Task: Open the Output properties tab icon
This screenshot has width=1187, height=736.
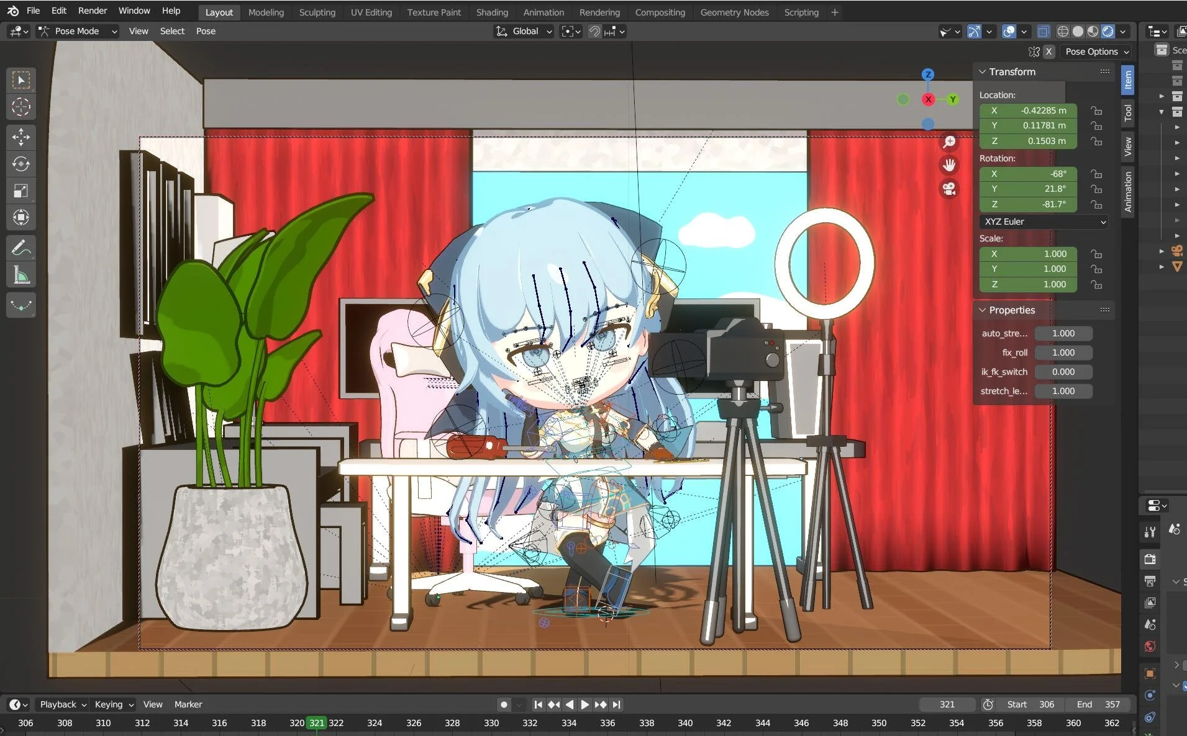Action: pos(1150,581)
